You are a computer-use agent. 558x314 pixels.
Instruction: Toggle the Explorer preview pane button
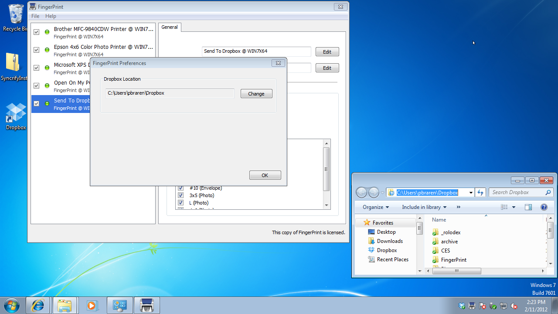tap(528, 207)
